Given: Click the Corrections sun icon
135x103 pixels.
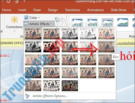Looking at the screenshot, I should [x=15, y=20].
